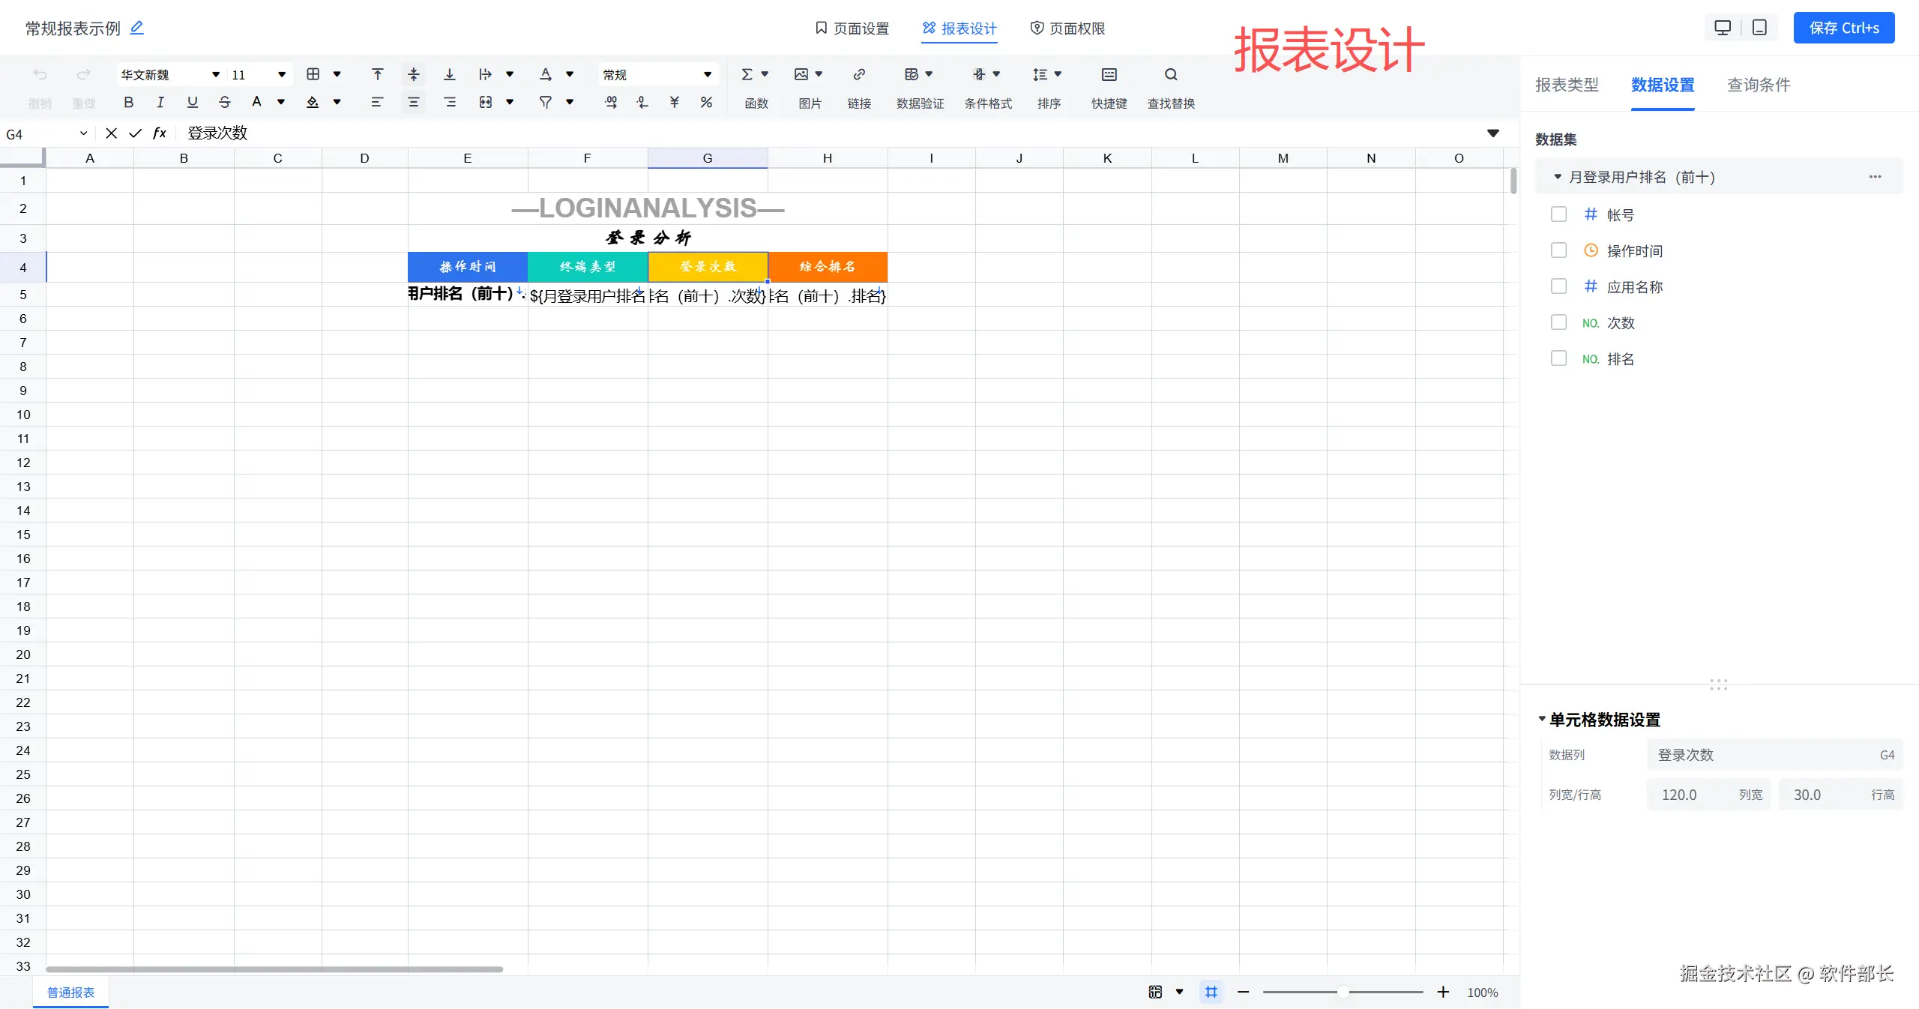
Task: Click the rename pencil icon beside title
Action: point(136,28)
